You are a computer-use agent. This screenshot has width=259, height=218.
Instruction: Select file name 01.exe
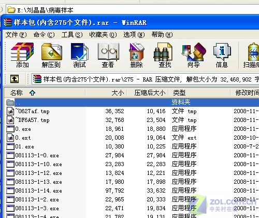point(24,146)
